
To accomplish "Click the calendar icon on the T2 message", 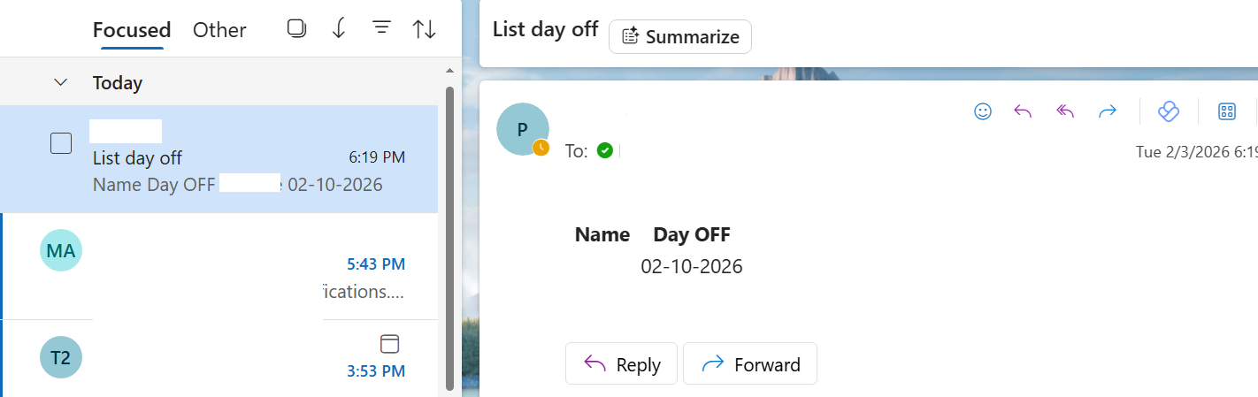I will [389, 344].
